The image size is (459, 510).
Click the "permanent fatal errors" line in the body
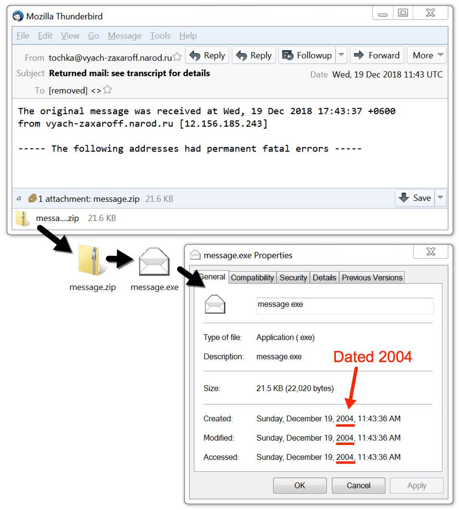pos(190,149)
